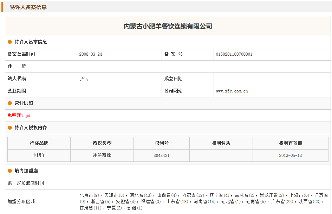332x214 pixels.
Task: Click the 特许品牌 column header
Action: (39, 143)
